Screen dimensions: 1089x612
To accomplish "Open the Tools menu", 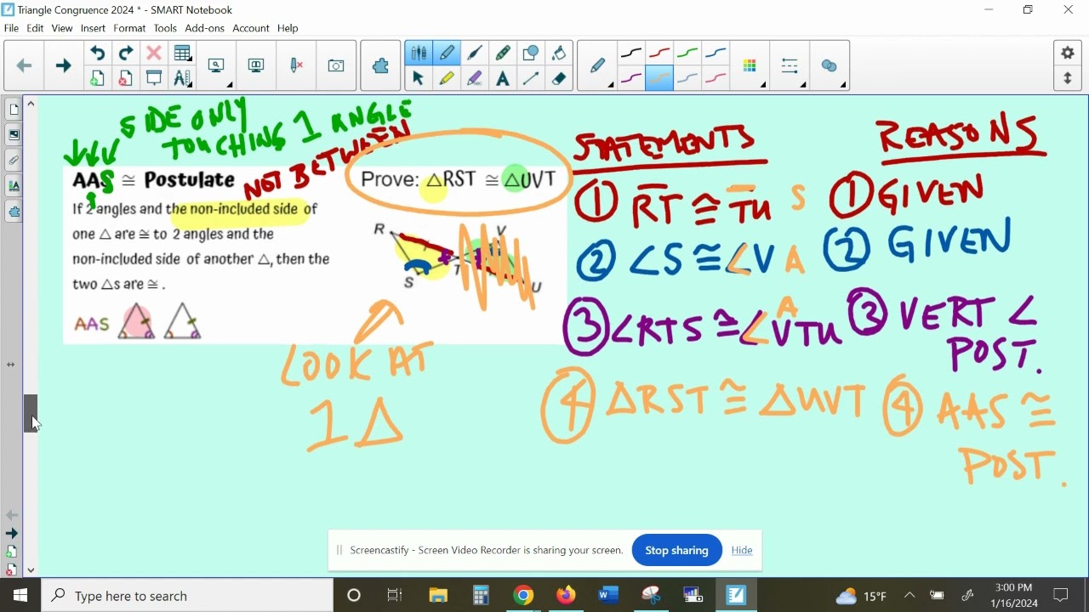I will click(x=165, y=28).
